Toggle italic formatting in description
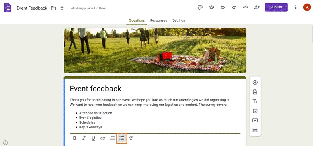The image size is (313, 146). coord(84,138)
